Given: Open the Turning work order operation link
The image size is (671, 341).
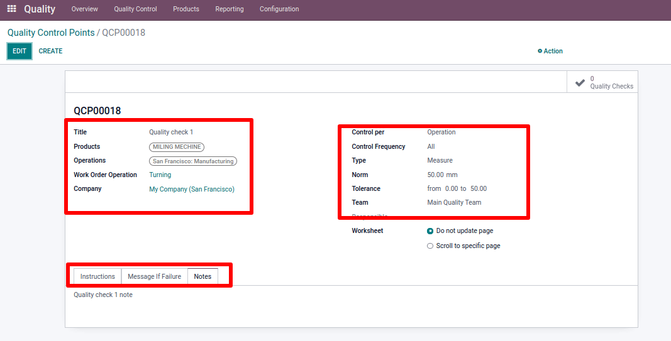Looking at the screenshot, I should [x=160, y=175].
